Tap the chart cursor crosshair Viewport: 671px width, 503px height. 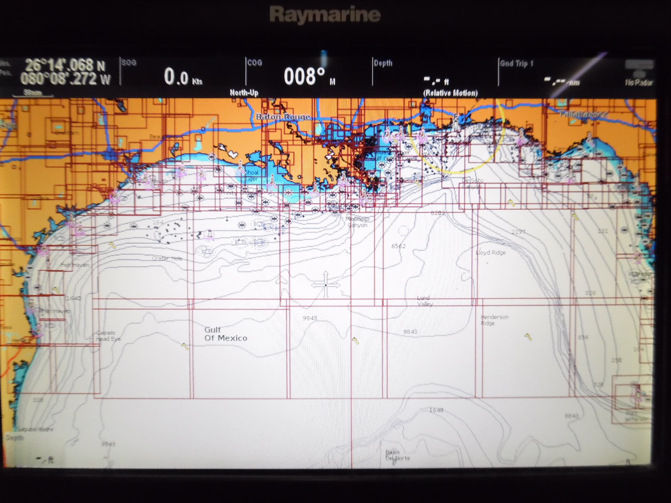pyautogui.click(x=325, y=285)
